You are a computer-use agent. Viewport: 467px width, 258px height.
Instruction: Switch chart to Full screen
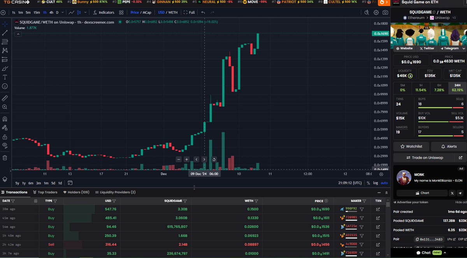coord(189,12)
